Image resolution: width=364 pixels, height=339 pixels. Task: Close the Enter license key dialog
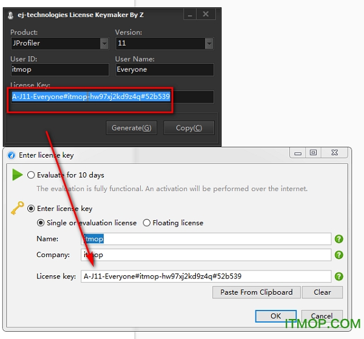(334, 153)
